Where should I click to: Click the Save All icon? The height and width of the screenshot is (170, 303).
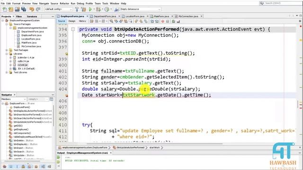point(24,9)
